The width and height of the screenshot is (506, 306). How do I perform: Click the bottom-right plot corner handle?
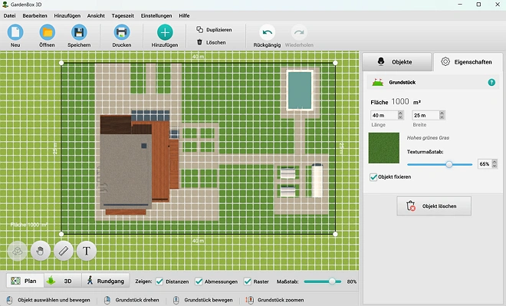point(335,234)
